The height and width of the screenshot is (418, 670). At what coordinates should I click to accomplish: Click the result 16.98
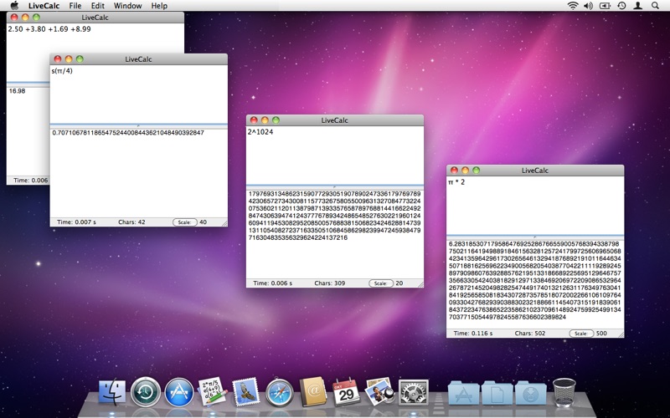[17, 91]
